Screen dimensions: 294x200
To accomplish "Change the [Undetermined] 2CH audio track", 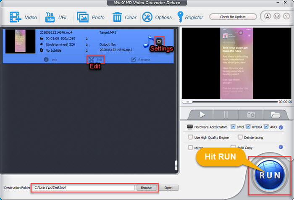I will 87,45.
